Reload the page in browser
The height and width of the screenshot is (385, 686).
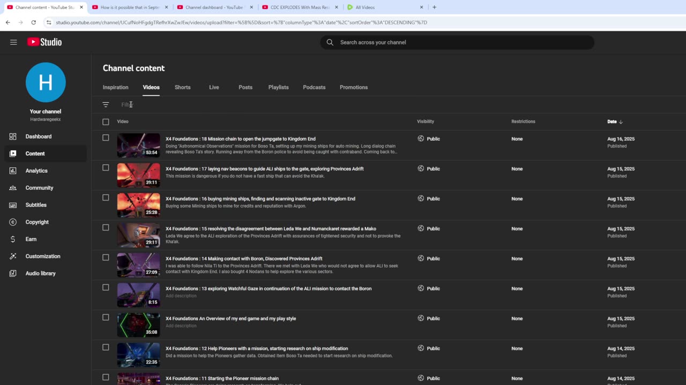coord(33,22)
